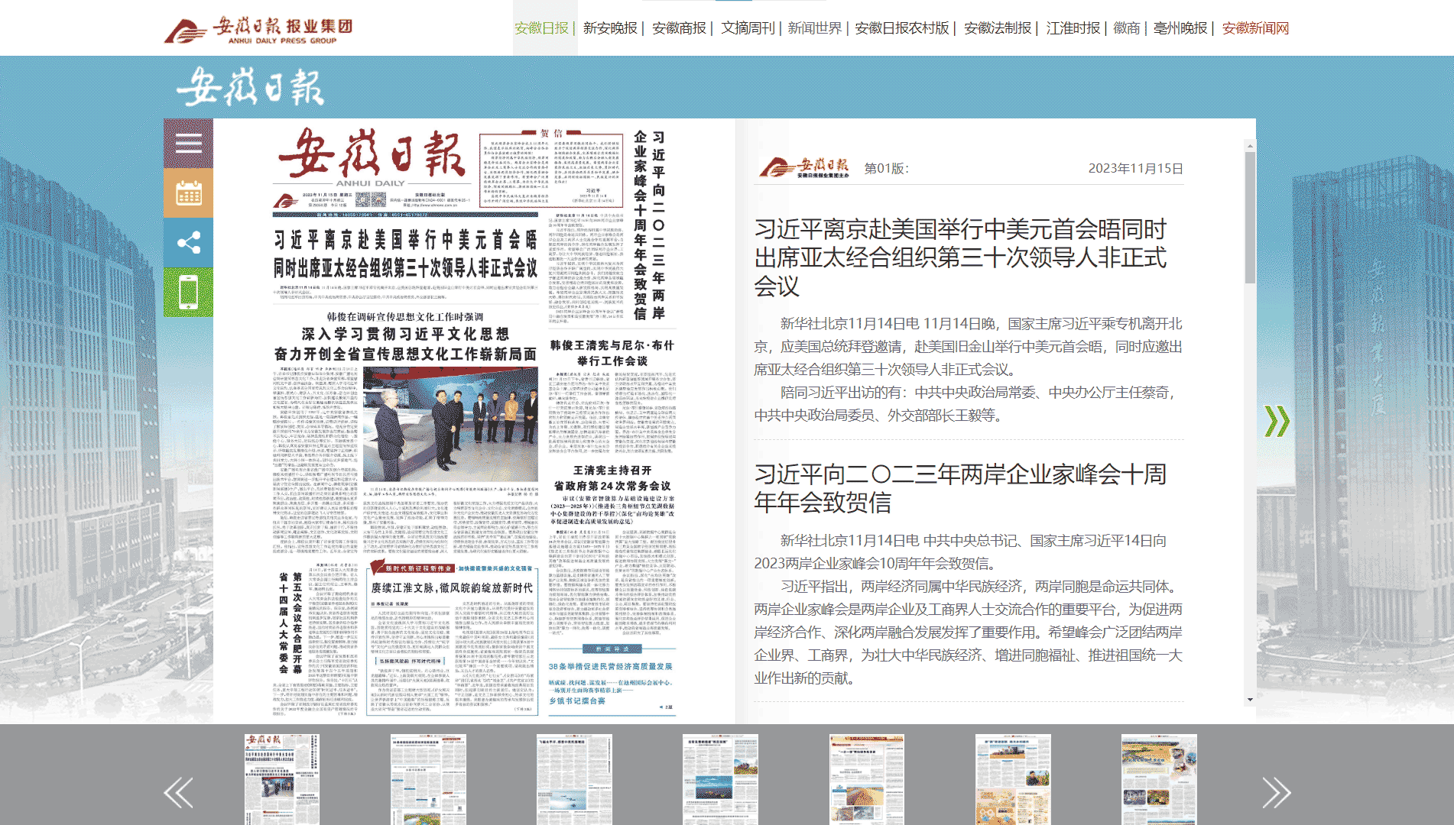
Task: Go to next page with green double chevron
Action: tap(1277, 421)
